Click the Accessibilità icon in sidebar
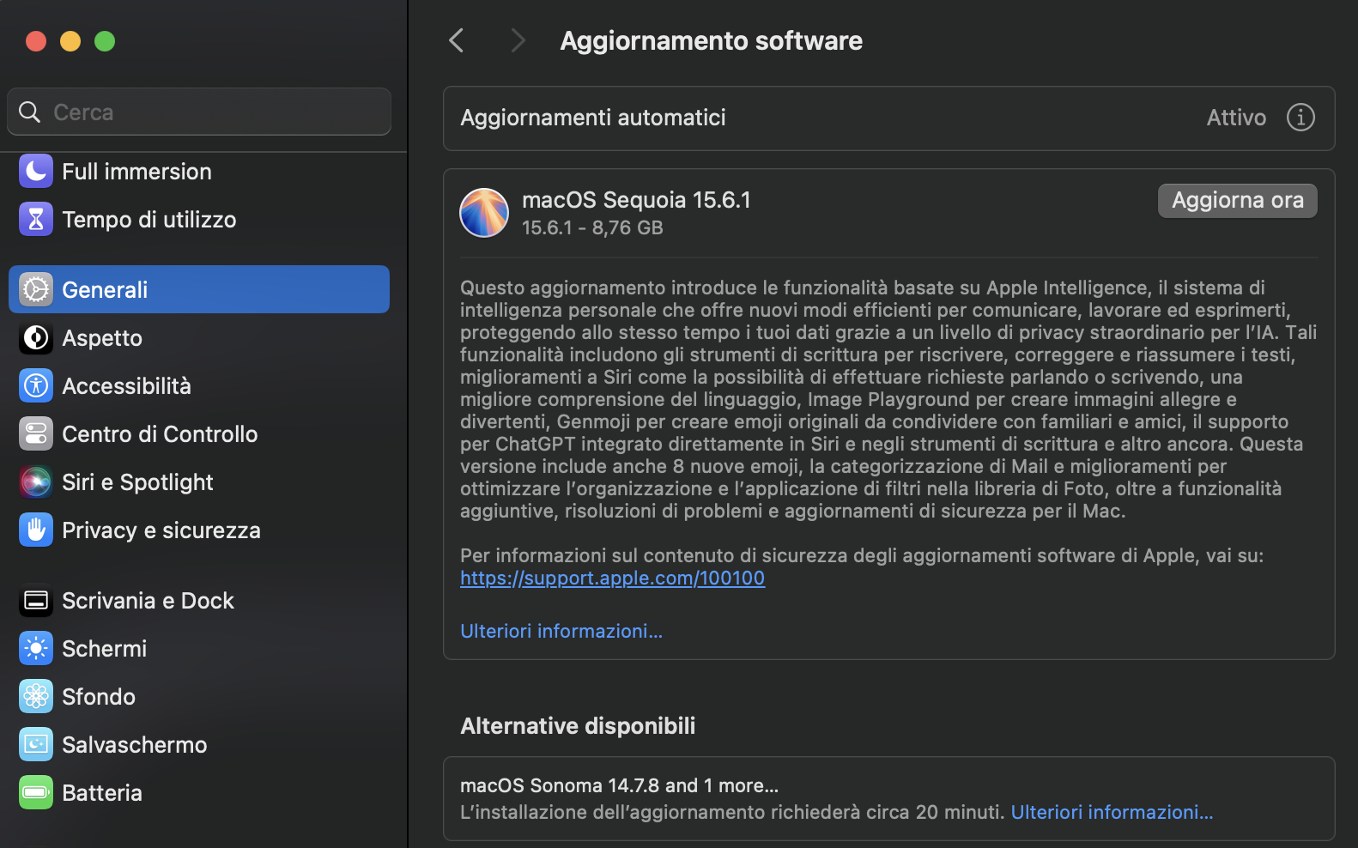Image resolution: width=1358 pixels, height=848 pixels. [36, 386]
